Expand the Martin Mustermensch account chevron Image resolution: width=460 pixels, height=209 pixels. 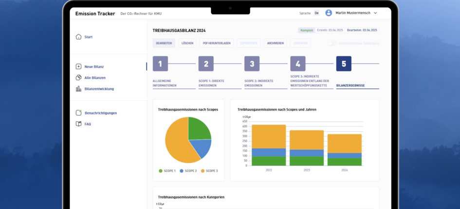pos(375,13)
